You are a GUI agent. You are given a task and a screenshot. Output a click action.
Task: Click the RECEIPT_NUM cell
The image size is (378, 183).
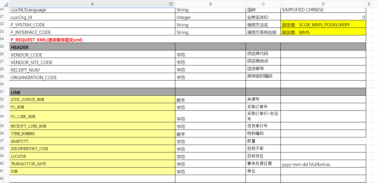point(92,69)
